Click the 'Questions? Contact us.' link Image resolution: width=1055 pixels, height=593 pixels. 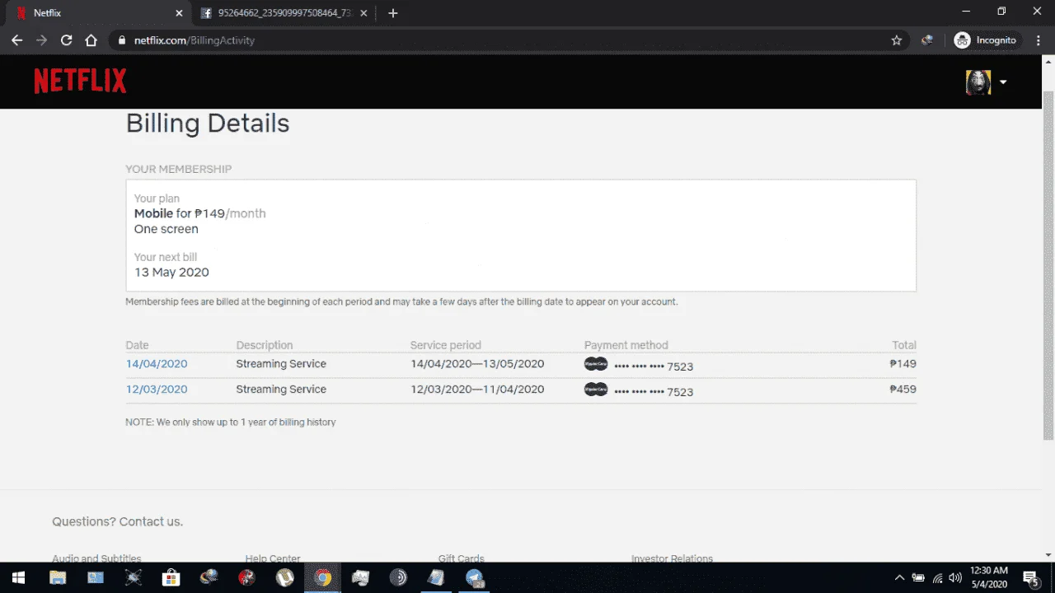tap(118, 521)
